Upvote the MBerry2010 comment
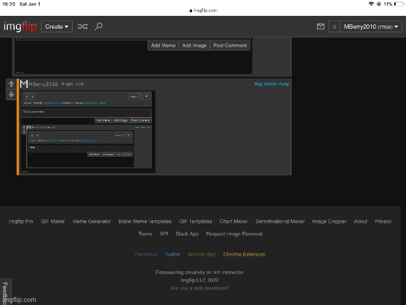 11,84
